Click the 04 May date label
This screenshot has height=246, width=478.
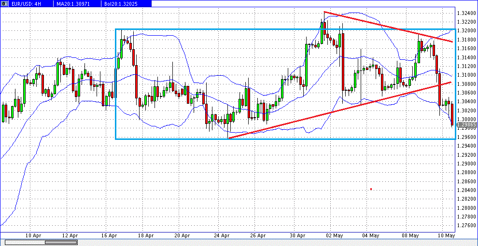click(x=370, y=235)
